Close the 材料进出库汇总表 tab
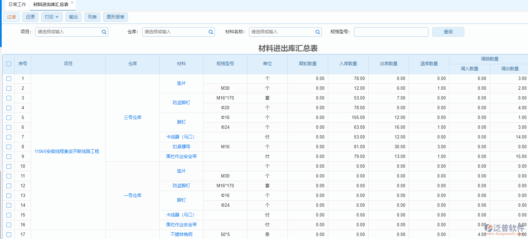 [73, 3]
